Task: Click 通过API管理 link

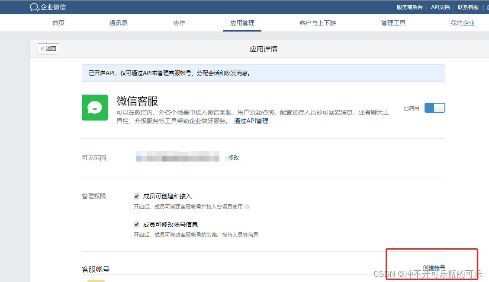Action: [x=251, y=121]
